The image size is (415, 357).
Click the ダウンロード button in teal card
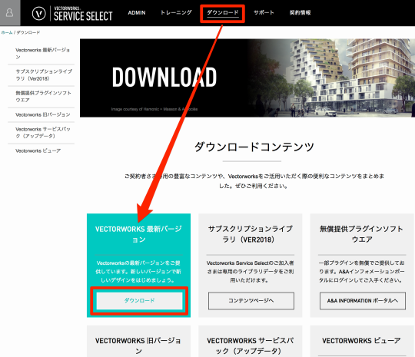coord(139,301)
